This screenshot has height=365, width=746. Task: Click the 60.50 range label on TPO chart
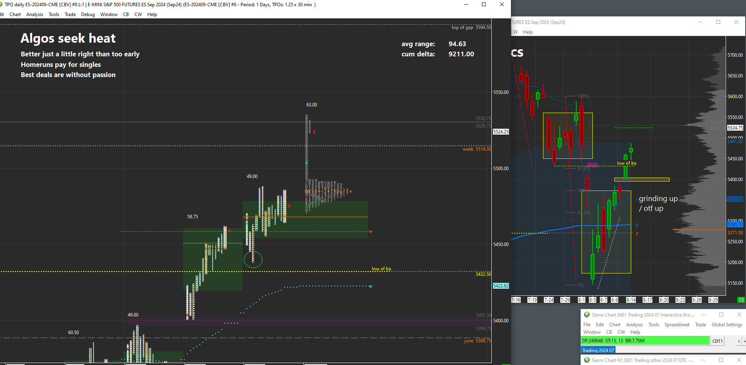point(73,333)
